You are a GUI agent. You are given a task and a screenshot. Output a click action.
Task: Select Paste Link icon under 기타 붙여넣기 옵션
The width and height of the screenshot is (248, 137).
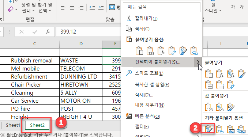point(220,129)
